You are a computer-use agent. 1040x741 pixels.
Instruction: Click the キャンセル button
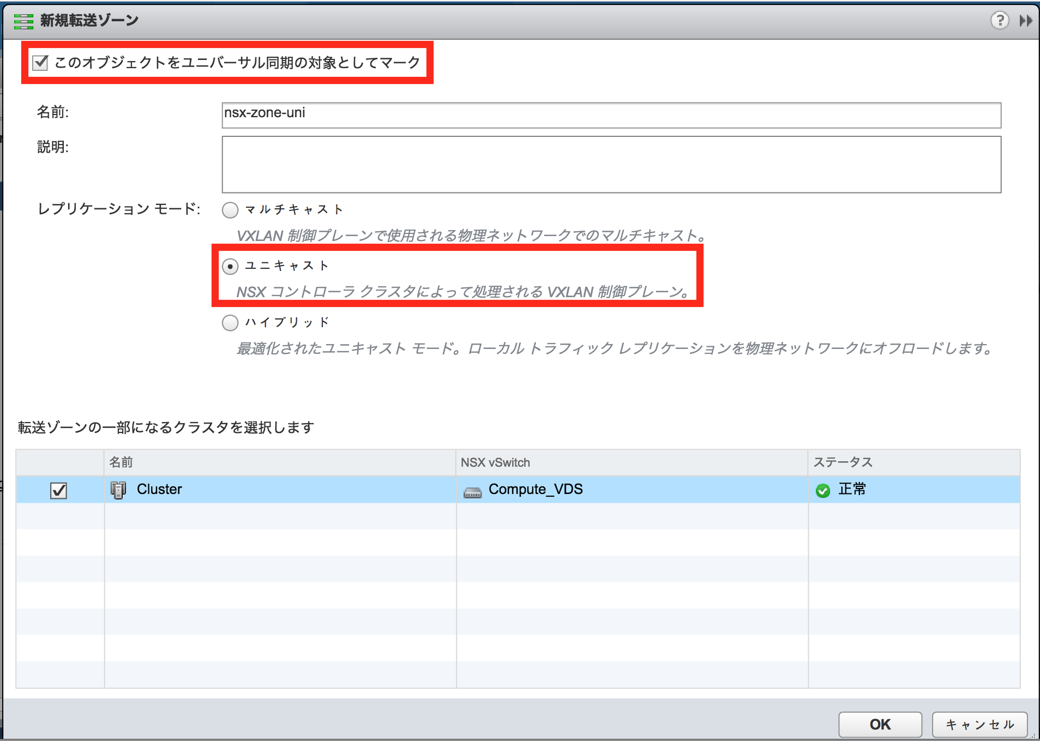(x=979, y=725)
